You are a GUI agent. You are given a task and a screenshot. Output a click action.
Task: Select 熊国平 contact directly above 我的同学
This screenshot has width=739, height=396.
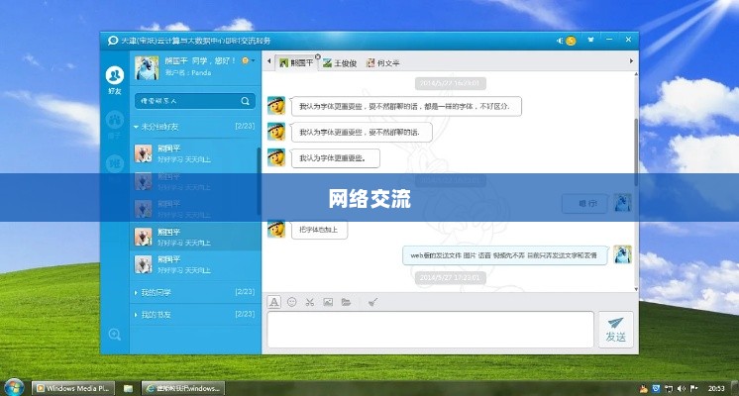click(195, 264)
